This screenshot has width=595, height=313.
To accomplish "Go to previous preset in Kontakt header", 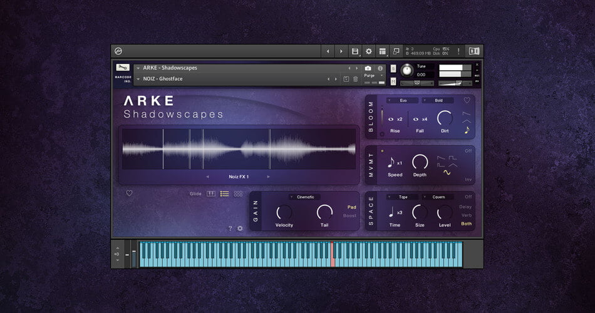I will click(328, 51).
